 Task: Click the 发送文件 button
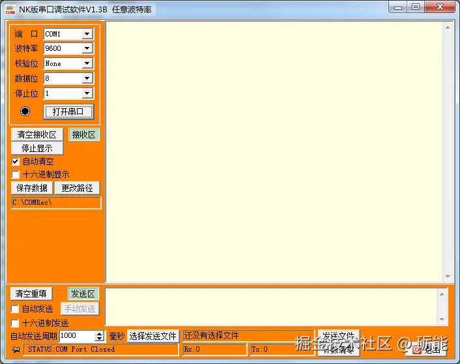tap(339, 336)
